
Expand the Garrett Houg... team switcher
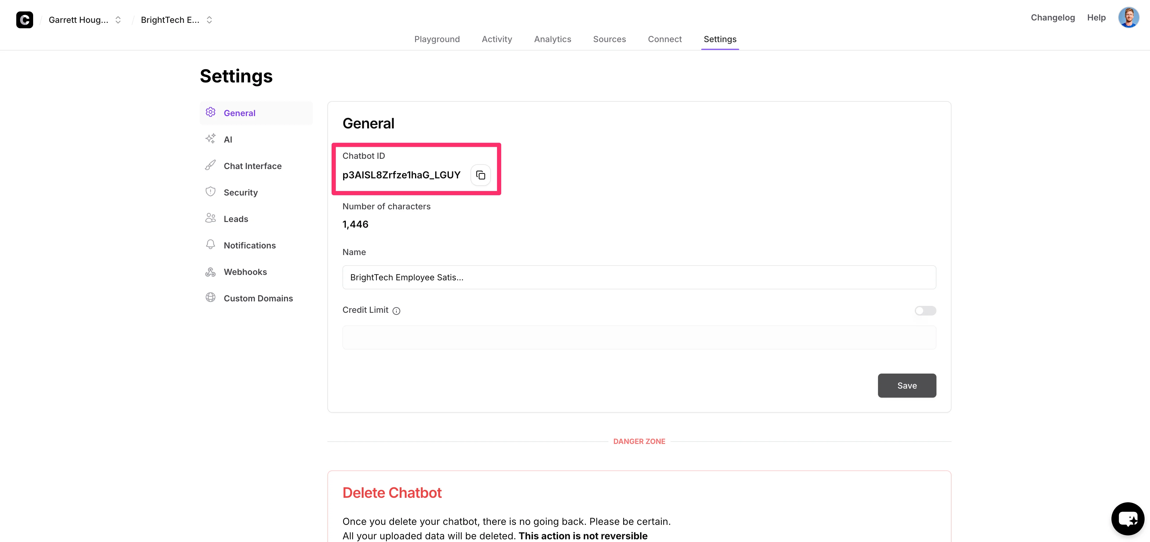click(118, 20)
